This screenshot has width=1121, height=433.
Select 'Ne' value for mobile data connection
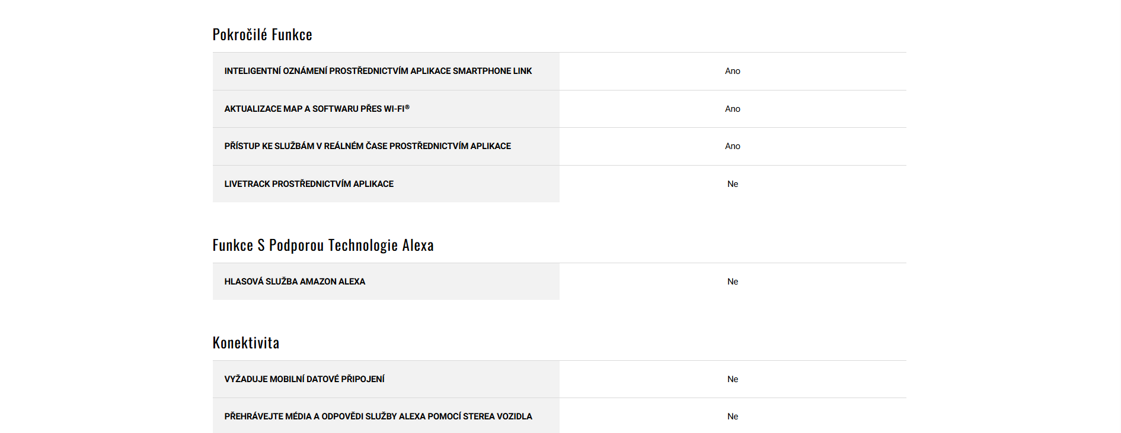(x=732, y=379)
